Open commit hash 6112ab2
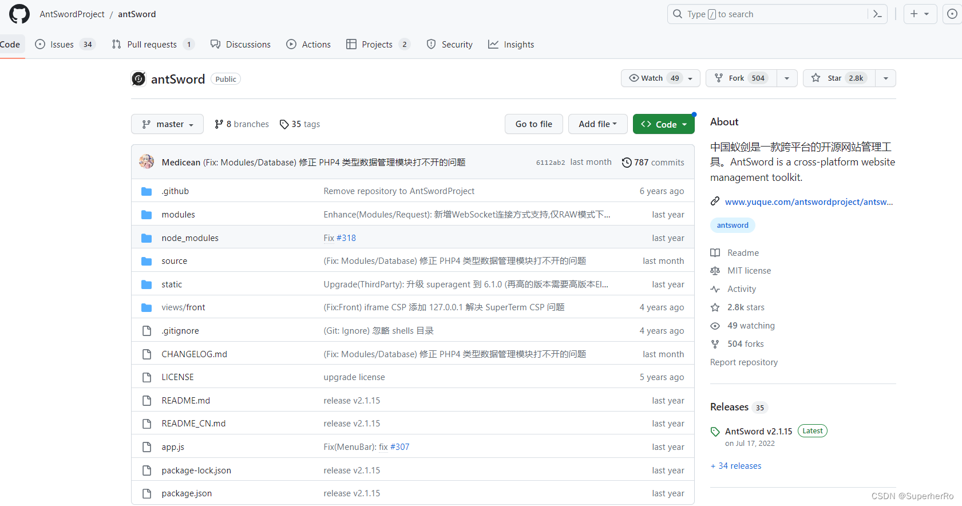Viewport: 962px width, 506px height. 551,163
